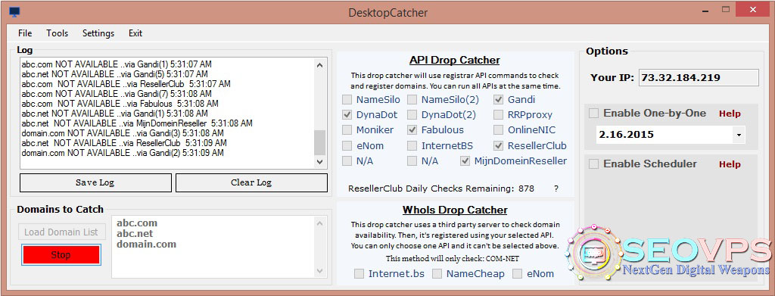Enable the RRPproxy checkbox

pos(499,114)
